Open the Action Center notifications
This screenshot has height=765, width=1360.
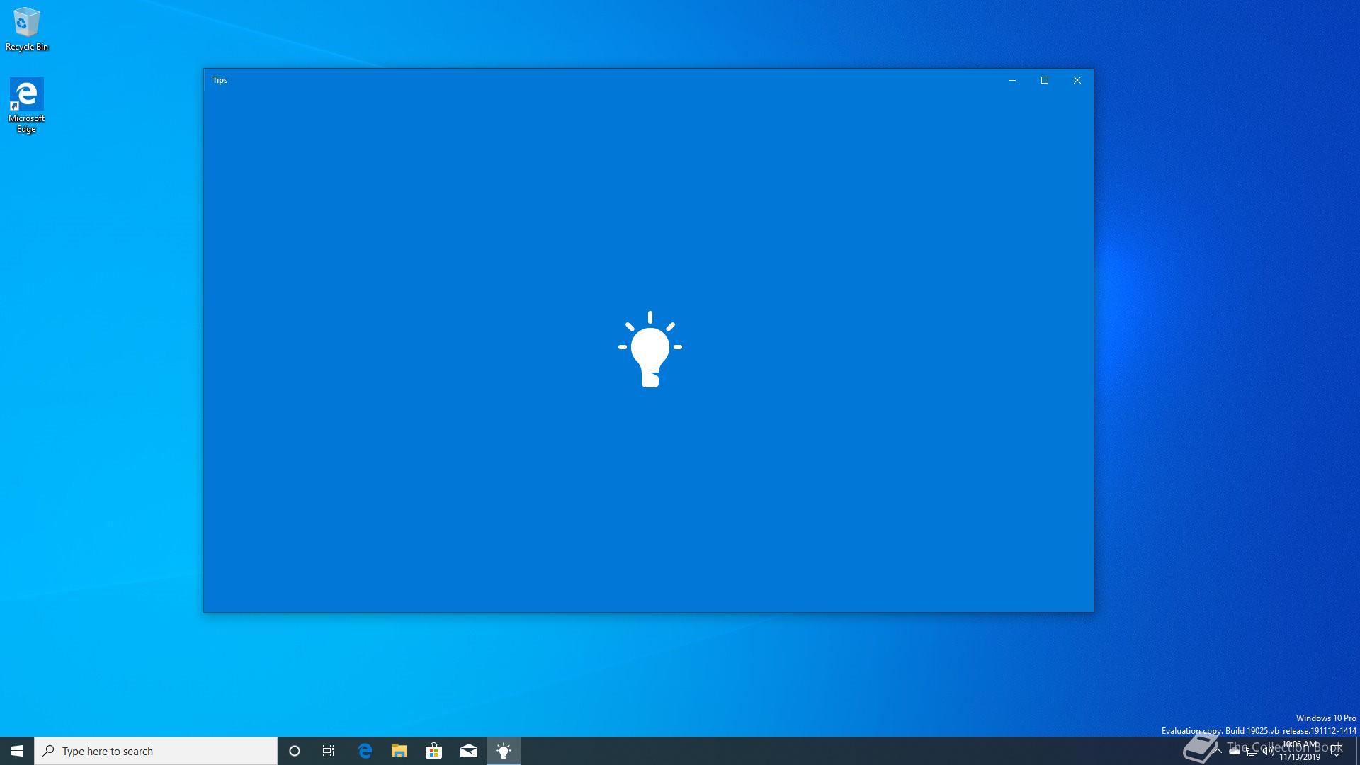pyautogui.click(x=1337, y=751)
